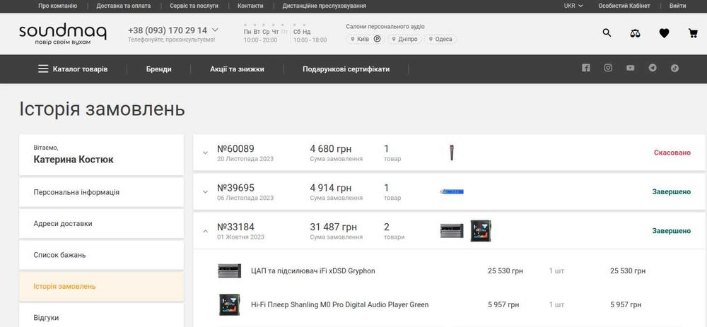The width and height of the screenshot is (707, 327).
Task: Open Контакти page
Action: pyautogui.click(x=250, y=6)
